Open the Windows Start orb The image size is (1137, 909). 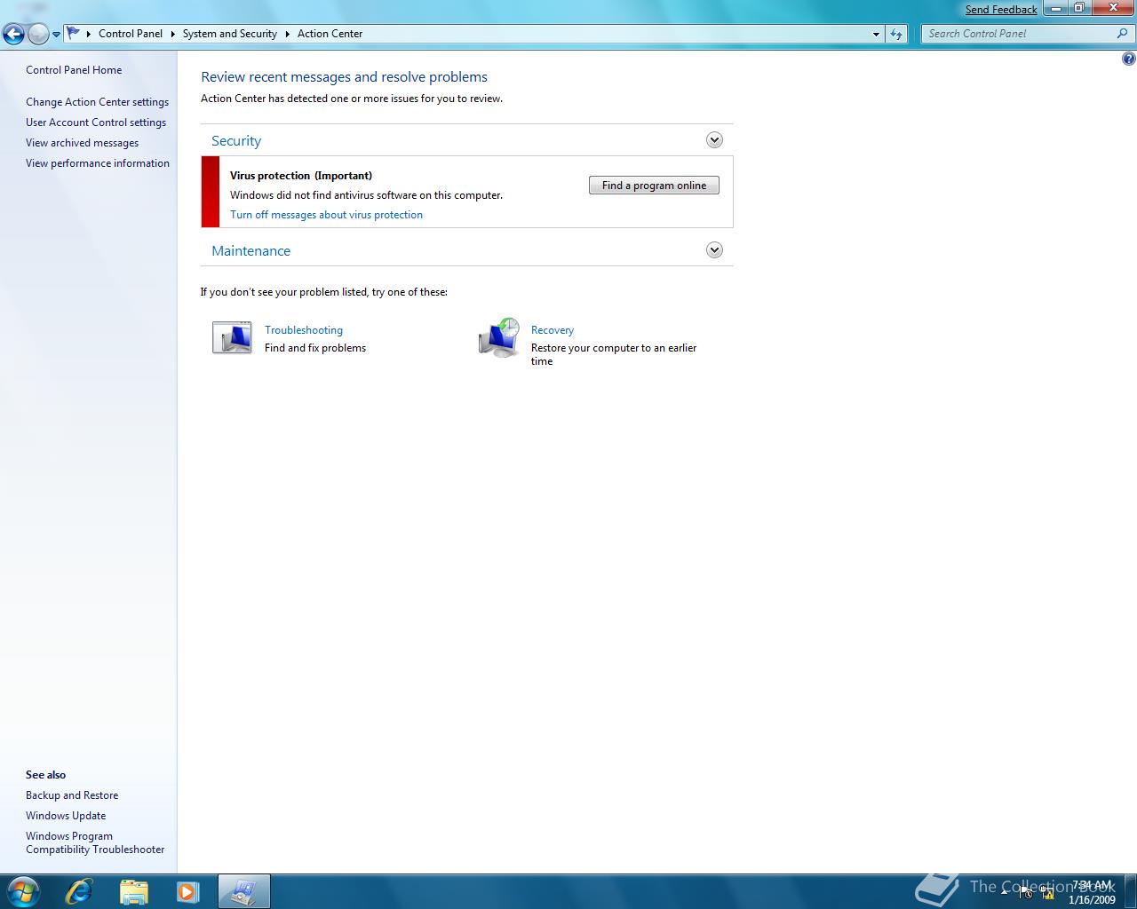click(23, 891)
